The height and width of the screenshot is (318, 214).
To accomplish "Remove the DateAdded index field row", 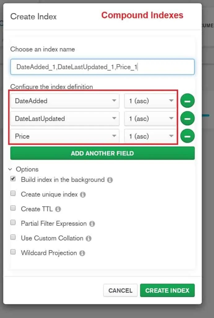I will point(187,100).
